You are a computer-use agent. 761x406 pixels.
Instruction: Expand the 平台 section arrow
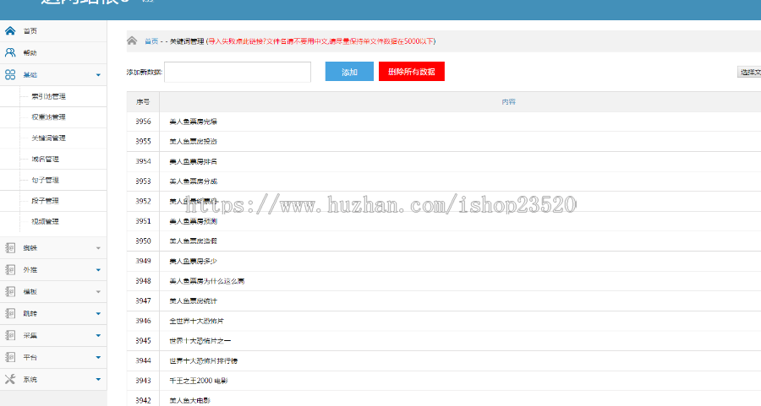pyautogui.click(x=99, y=358)
